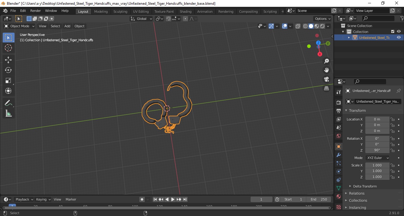Switch to the Modeling workspace tab

101,12
